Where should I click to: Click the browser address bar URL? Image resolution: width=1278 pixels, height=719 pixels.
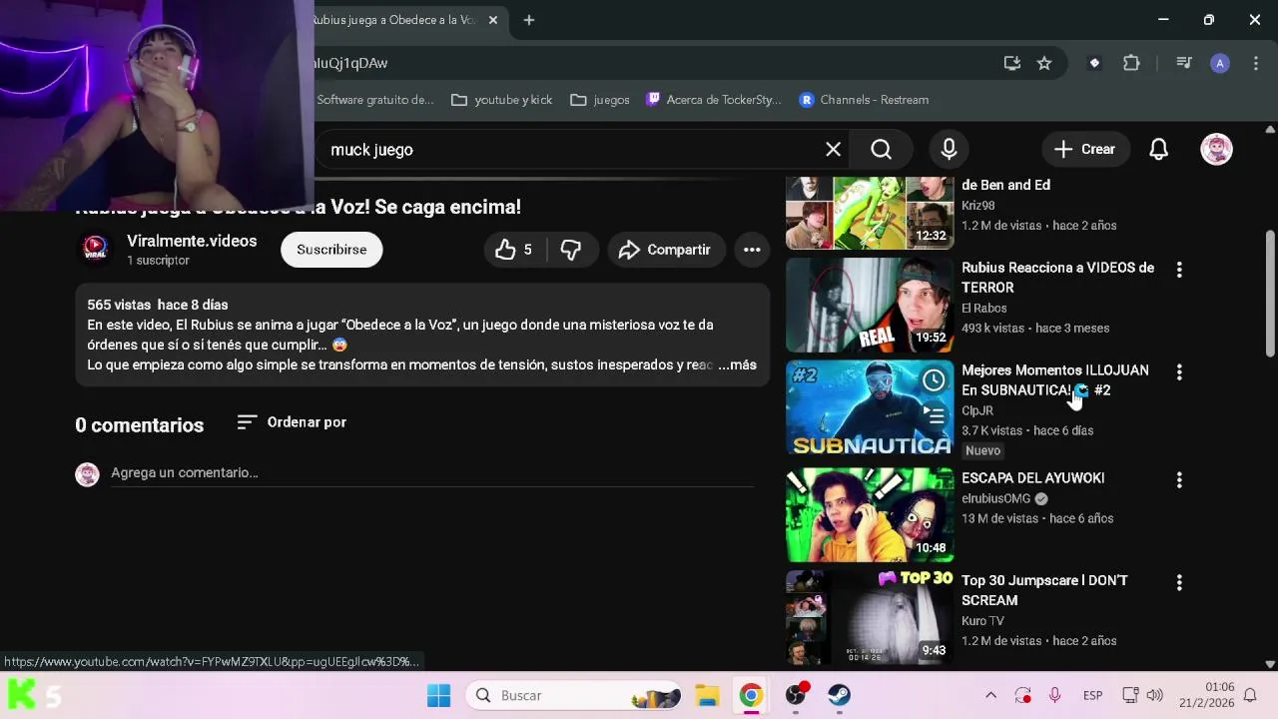tap(649, 63)
